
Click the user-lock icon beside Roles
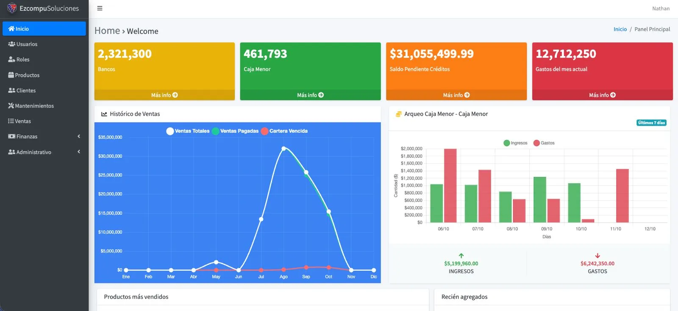(x=12, y=59)
